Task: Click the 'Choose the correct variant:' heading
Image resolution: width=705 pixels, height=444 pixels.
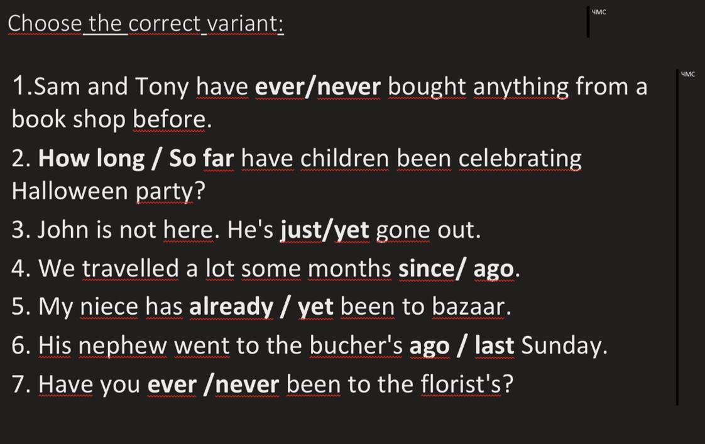Action: click(145, 23)
